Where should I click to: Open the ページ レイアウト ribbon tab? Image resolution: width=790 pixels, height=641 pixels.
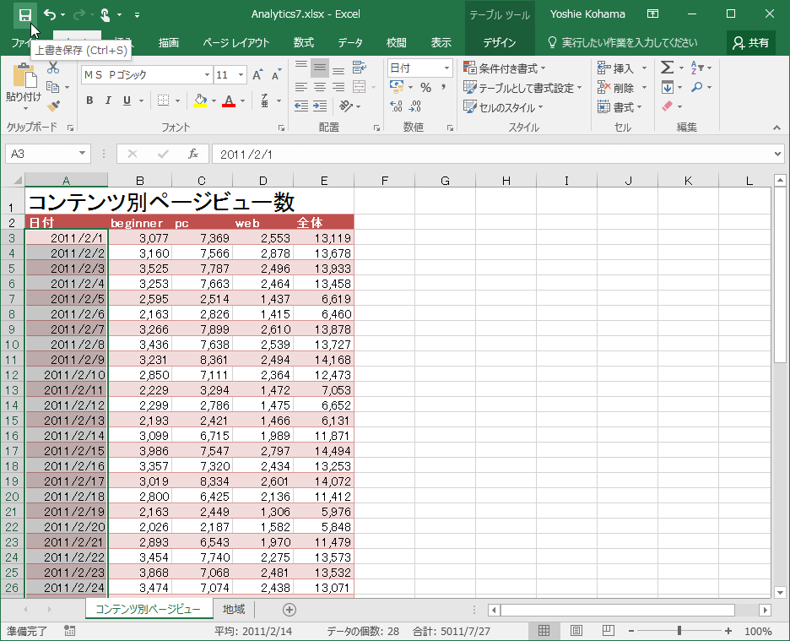click(x=235, y=43)
